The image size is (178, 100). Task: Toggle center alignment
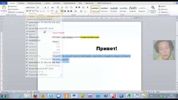pyautogui.click(x=65, y=11)
